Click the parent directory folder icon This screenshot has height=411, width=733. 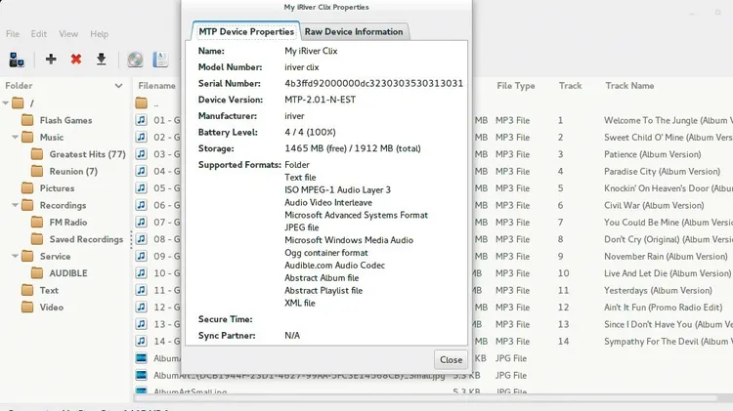(141, 103)
